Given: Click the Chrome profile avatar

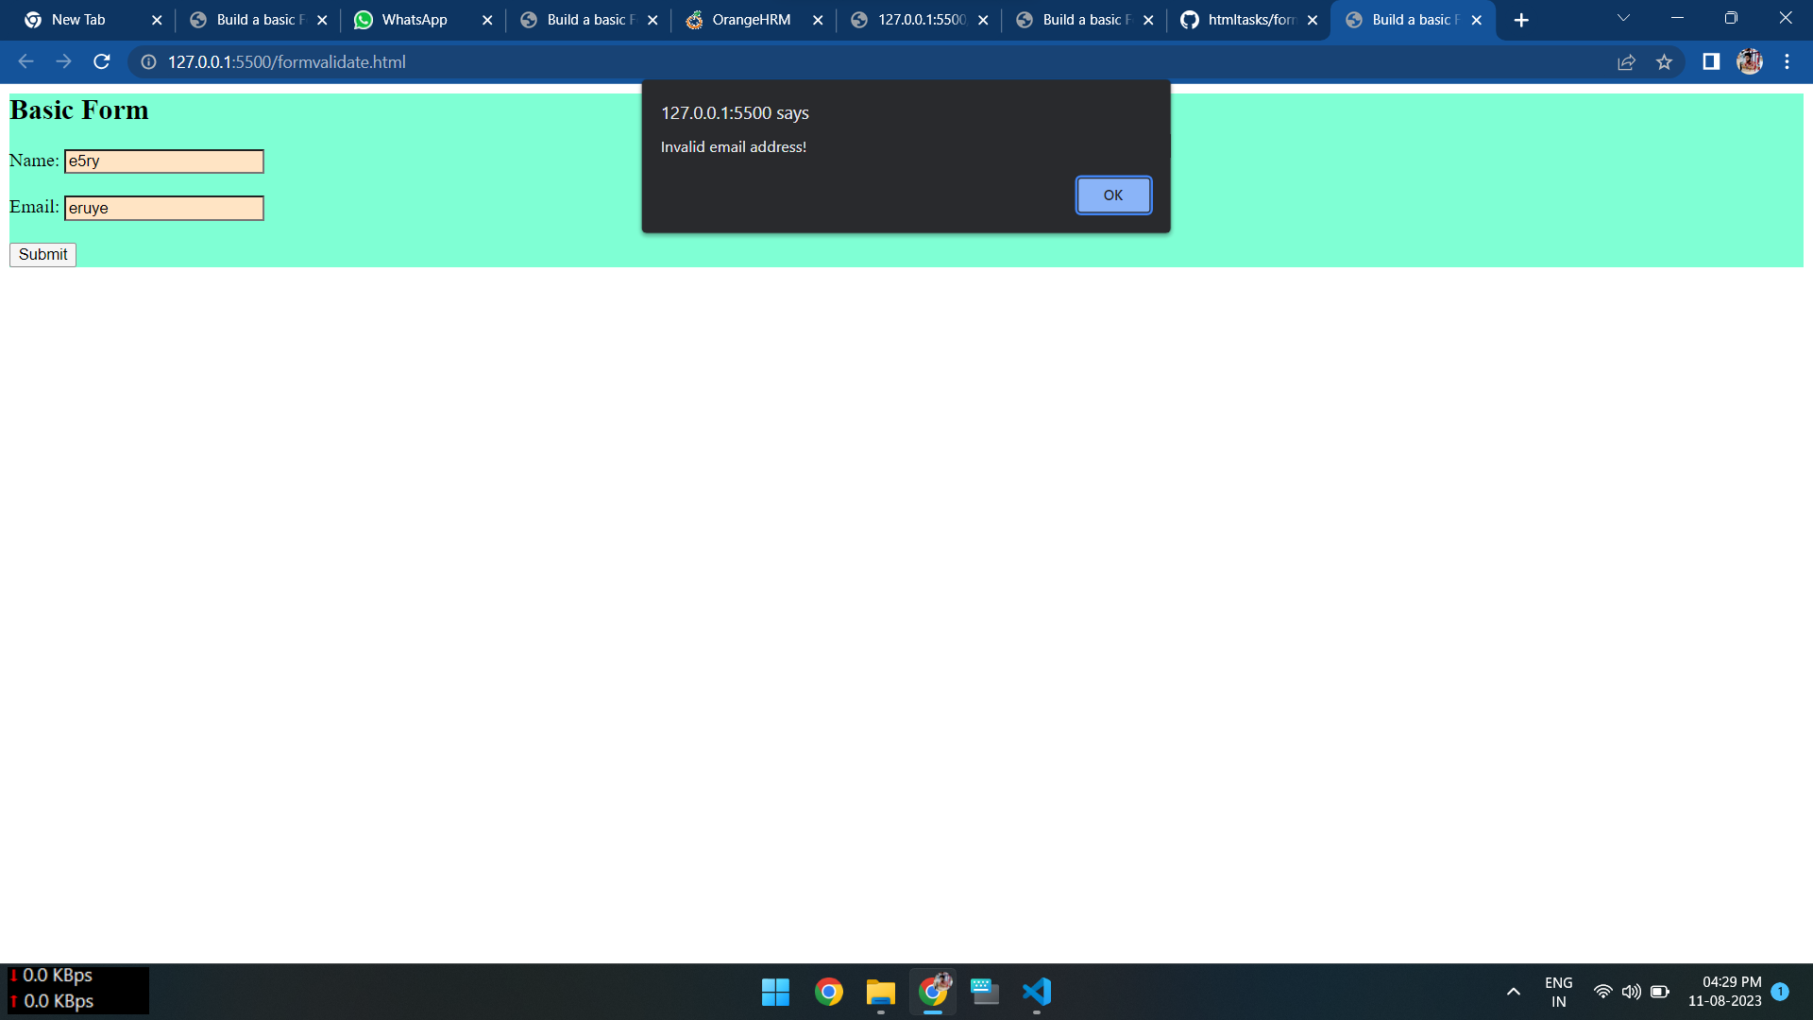Looking at the screenshot, I should [x=1750, y=61].
